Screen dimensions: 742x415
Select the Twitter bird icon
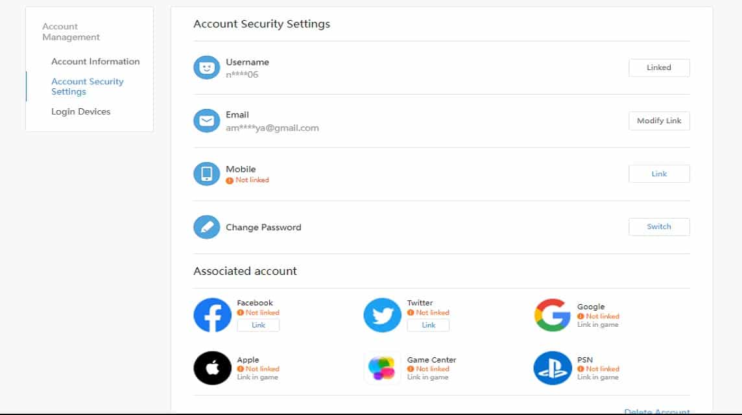coord(382,314)
